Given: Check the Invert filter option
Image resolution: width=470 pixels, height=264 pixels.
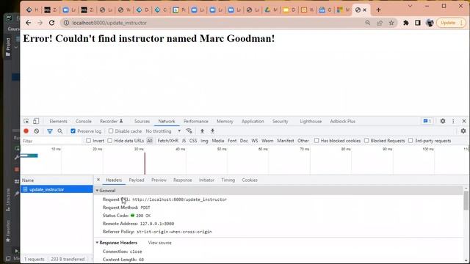Looking at the screenshot, I should coord(88,140).
